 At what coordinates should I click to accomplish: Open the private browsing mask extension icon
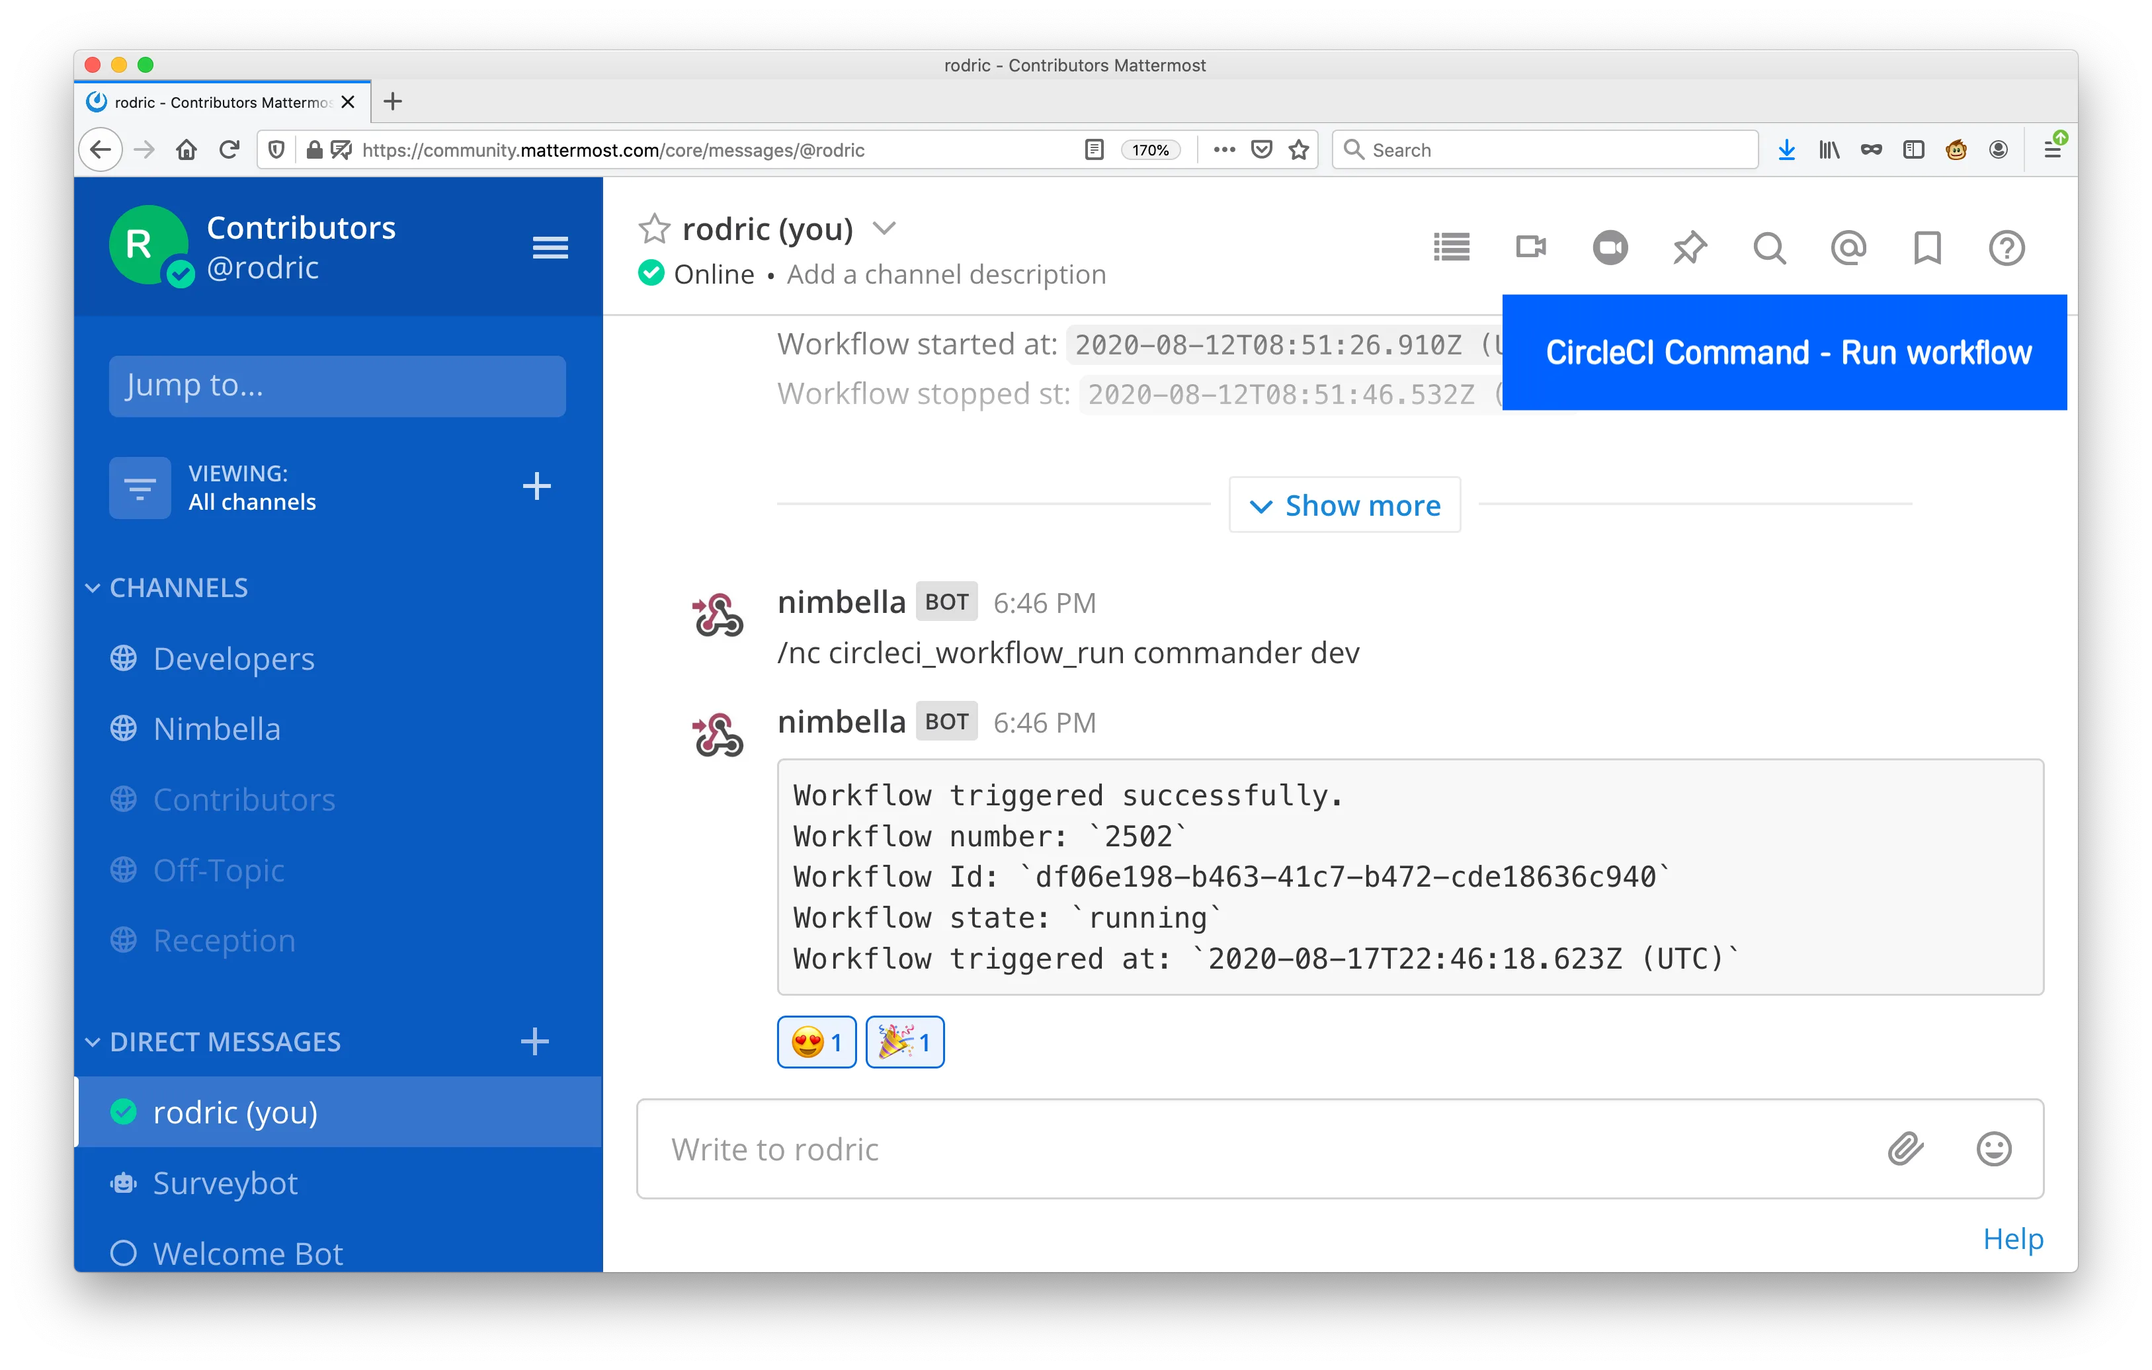(x=1872, y=149)
